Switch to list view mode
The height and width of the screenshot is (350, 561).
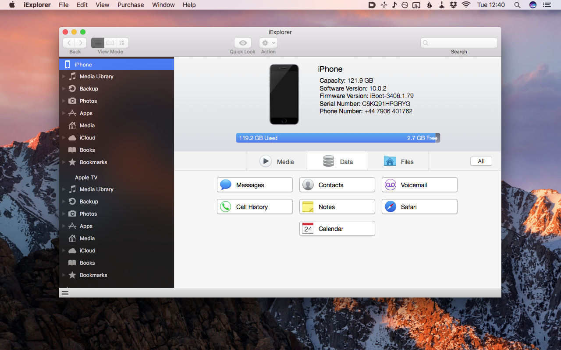98,43
